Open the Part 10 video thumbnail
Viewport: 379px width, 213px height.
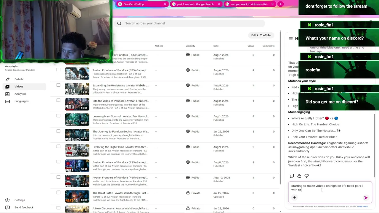[x=77, y=196]
